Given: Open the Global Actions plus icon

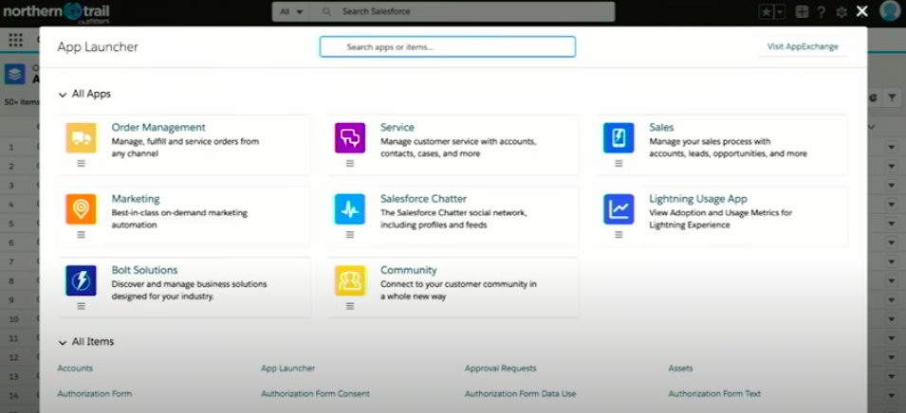Looking at the screenshot, I should point(802,12).
